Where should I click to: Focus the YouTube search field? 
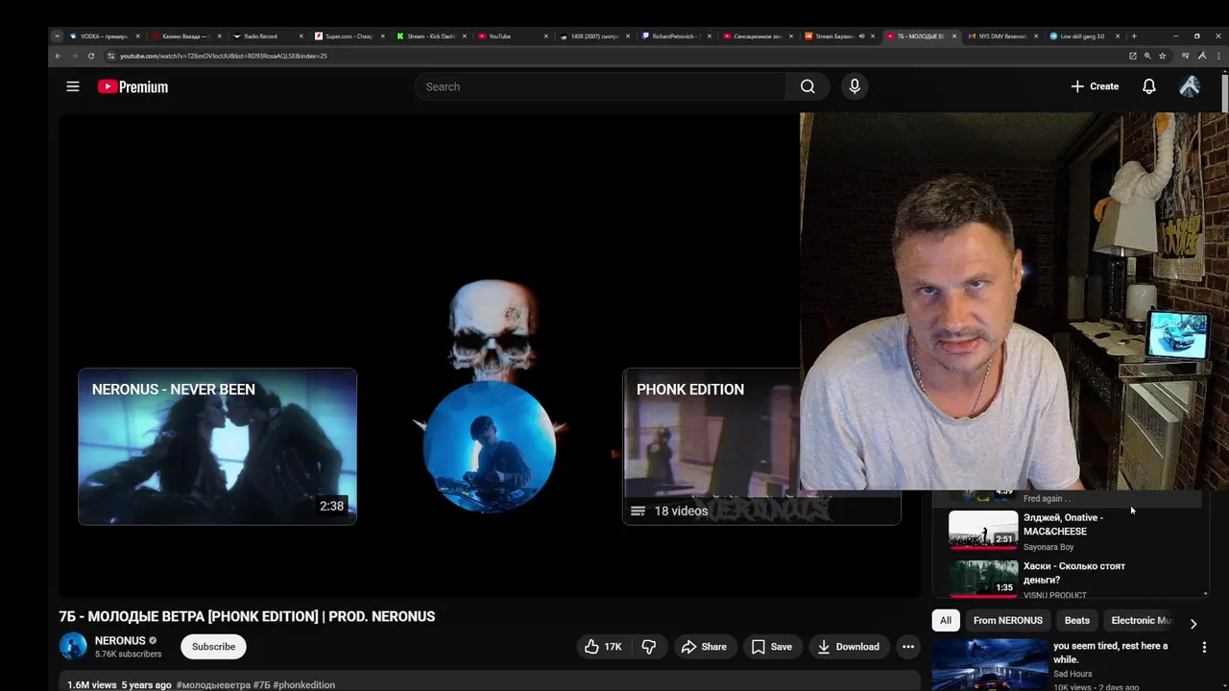pos(600,86)
